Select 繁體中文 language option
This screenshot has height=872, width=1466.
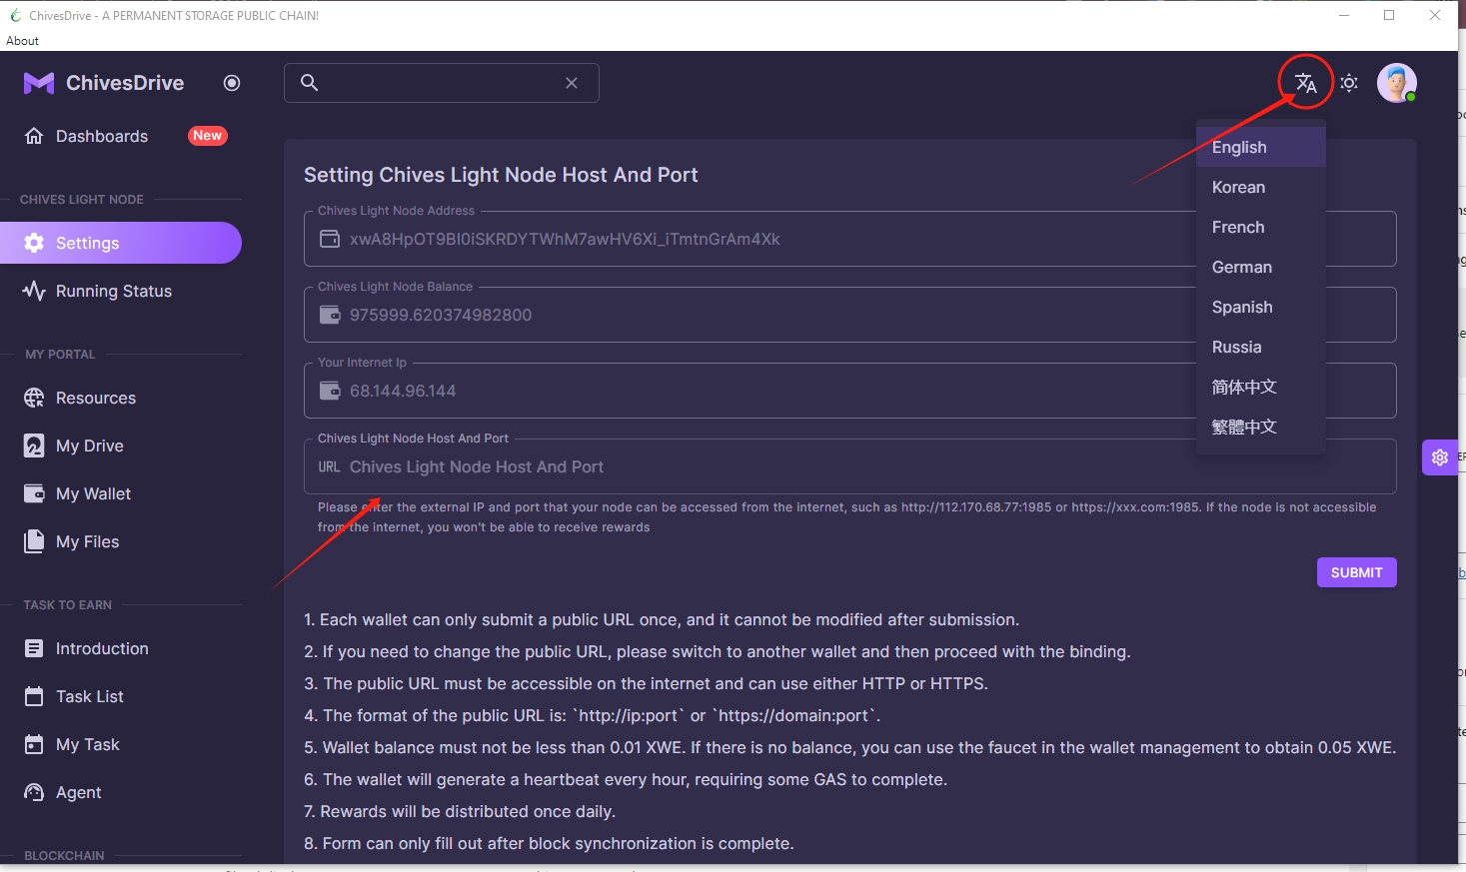[x=1261, y=427]
